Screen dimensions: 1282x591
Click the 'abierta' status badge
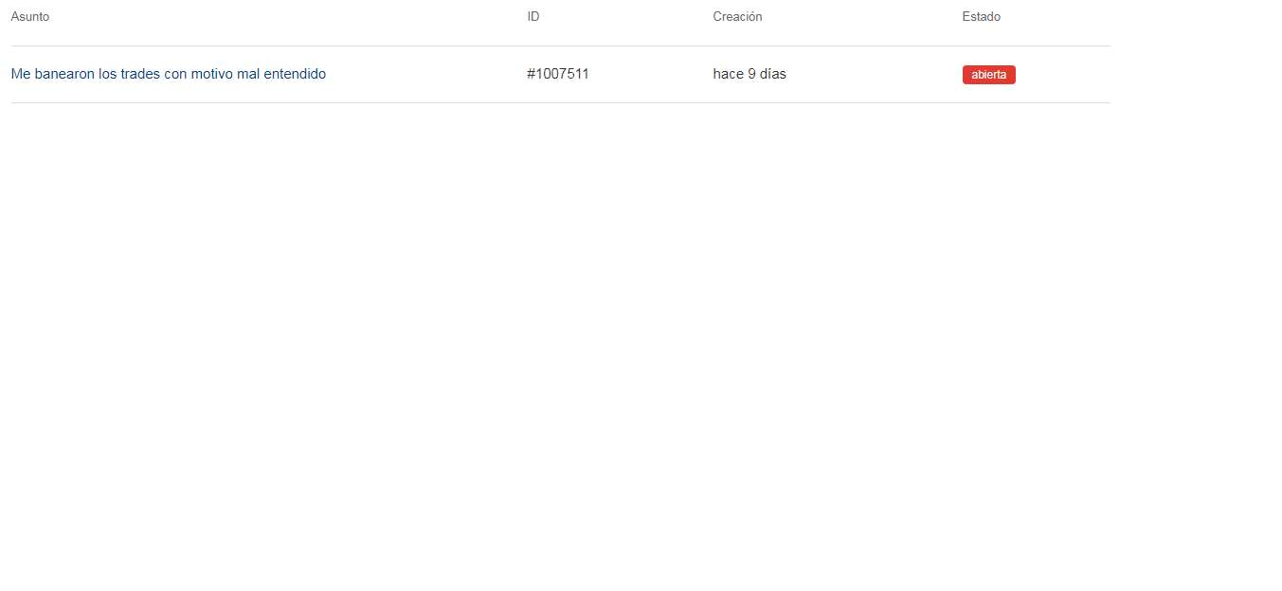point(988,75)
